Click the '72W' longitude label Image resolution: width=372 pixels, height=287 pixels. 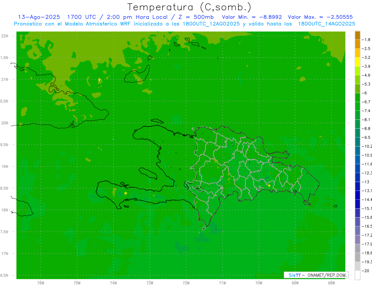click(x=186, y=283)
